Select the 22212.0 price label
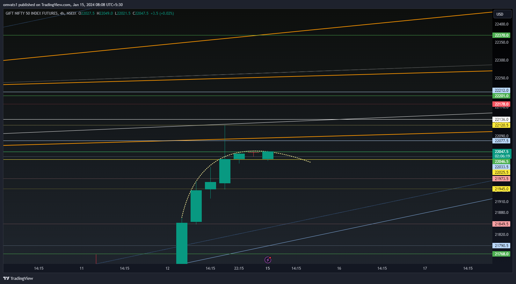Viewport: 516px width, 284px height. 501,91
